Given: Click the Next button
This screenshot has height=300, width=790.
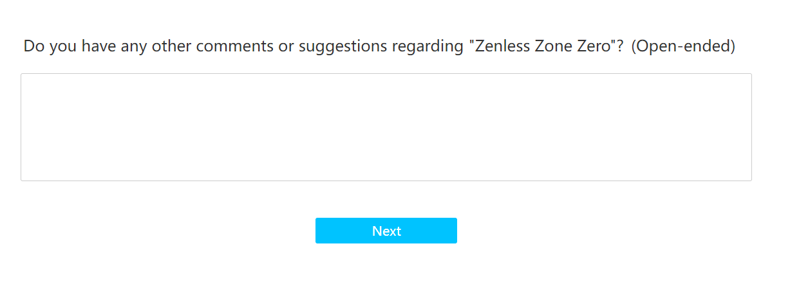Looking at the screenshot, I should (x=386, y=231).
